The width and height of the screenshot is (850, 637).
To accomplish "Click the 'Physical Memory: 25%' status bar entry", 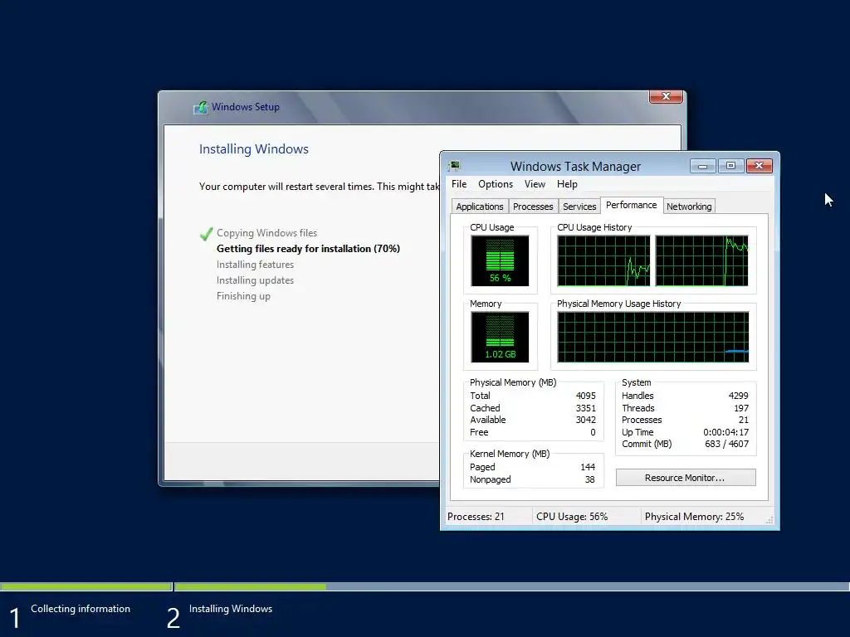I will pyautogui.click(x=694, y=517).
